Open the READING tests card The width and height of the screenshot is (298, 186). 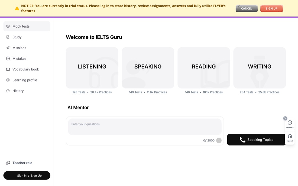click(204, 68)
